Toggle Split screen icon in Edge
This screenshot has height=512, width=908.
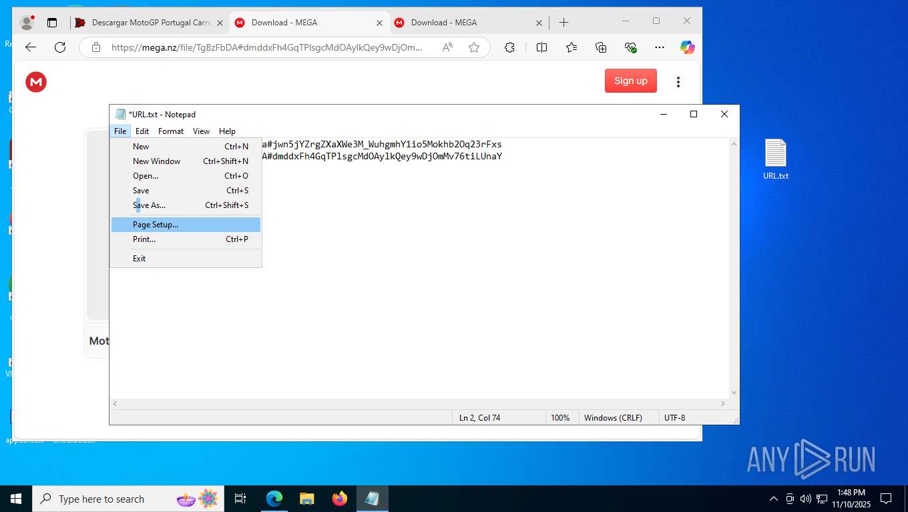[x=542, y=47]
